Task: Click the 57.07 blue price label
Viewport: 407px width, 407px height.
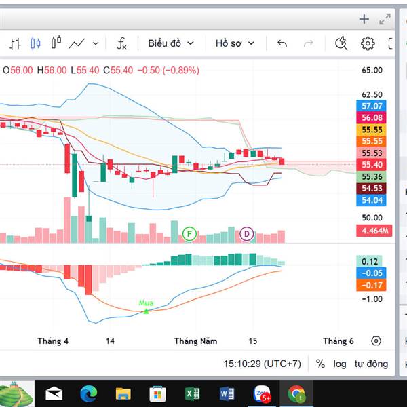Action: coord(371,106)
